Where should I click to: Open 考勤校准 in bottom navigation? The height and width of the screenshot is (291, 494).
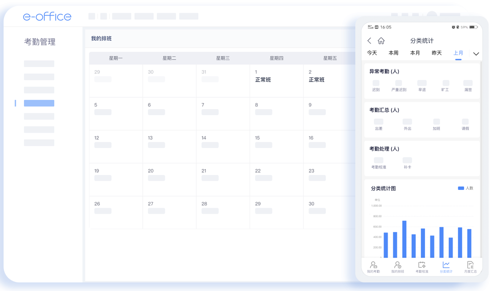422,267
